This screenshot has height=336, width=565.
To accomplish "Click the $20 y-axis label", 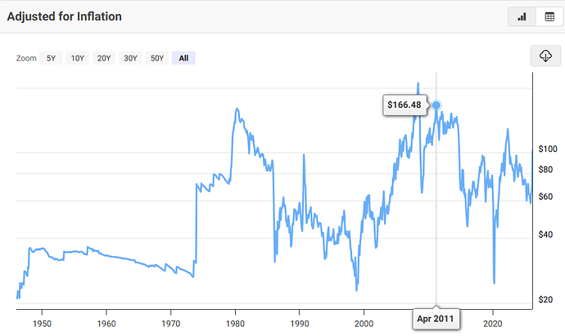I will click(x=545, y=300).
